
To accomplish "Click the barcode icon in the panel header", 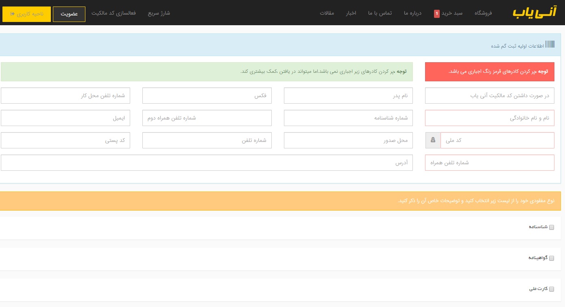I will click(550, 45).
